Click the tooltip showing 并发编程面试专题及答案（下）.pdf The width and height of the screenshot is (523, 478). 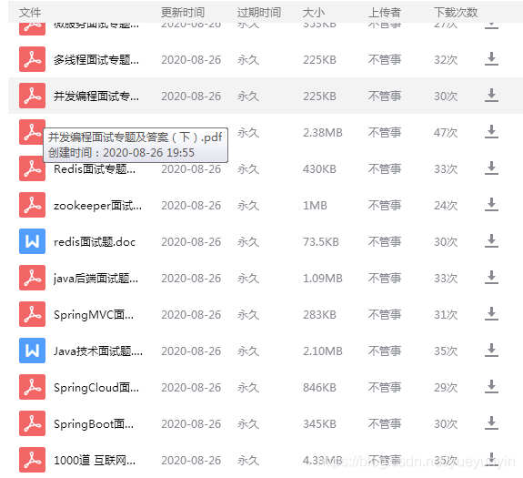[x=136, y=145]
